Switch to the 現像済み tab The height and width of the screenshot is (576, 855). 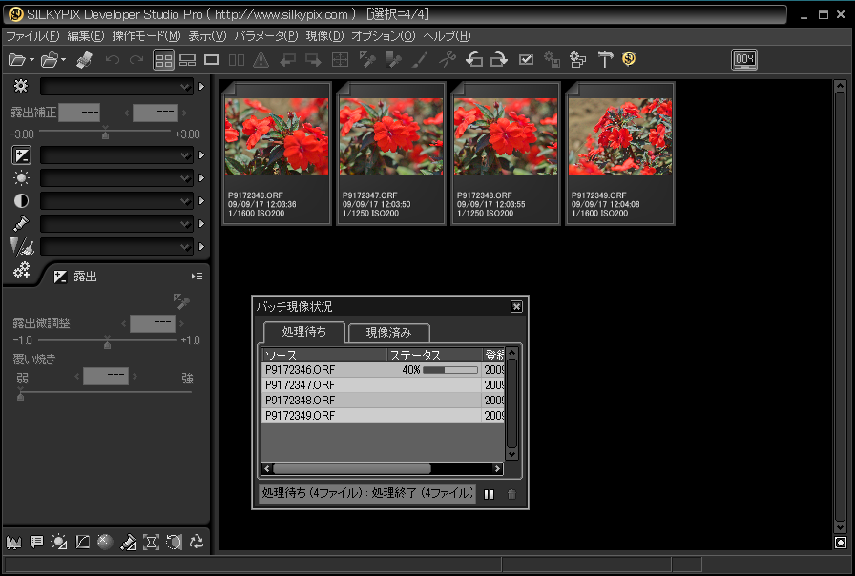pyautogui.click(x=388, y=333)
